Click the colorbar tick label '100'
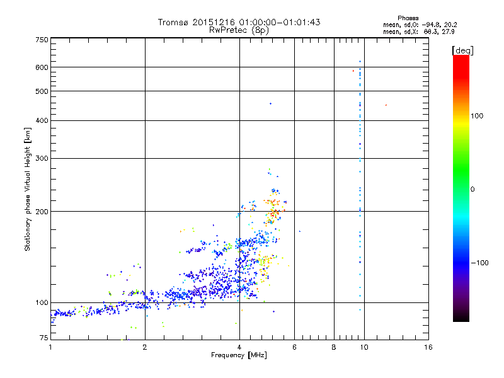Screen dimensions: 504x378 (x=477, y=116)
